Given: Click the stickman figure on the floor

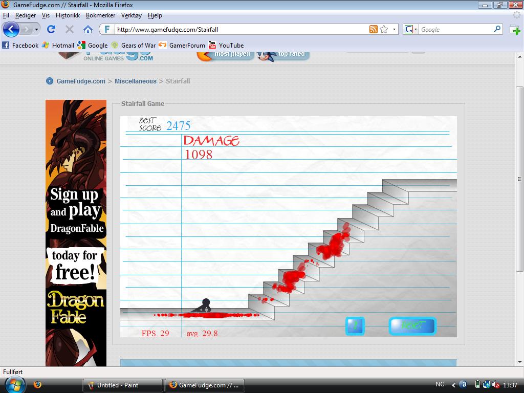Looking at the screenshot, I should [x=202, y=306].
